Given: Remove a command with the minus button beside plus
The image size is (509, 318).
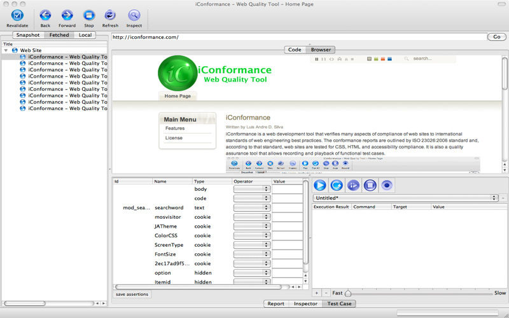Looking at the screenshot, I should (x=326, y=293).
